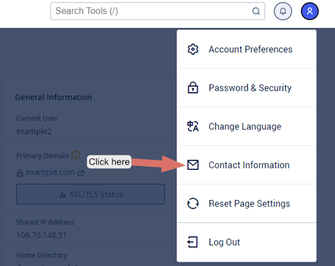
Task: Click the Password & Security padlock icon
Action: tap(193, 88)
